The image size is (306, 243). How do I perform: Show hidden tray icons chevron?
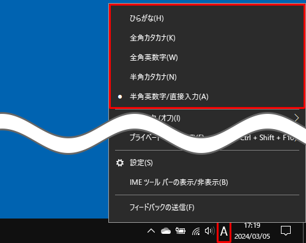coord(151,231)
